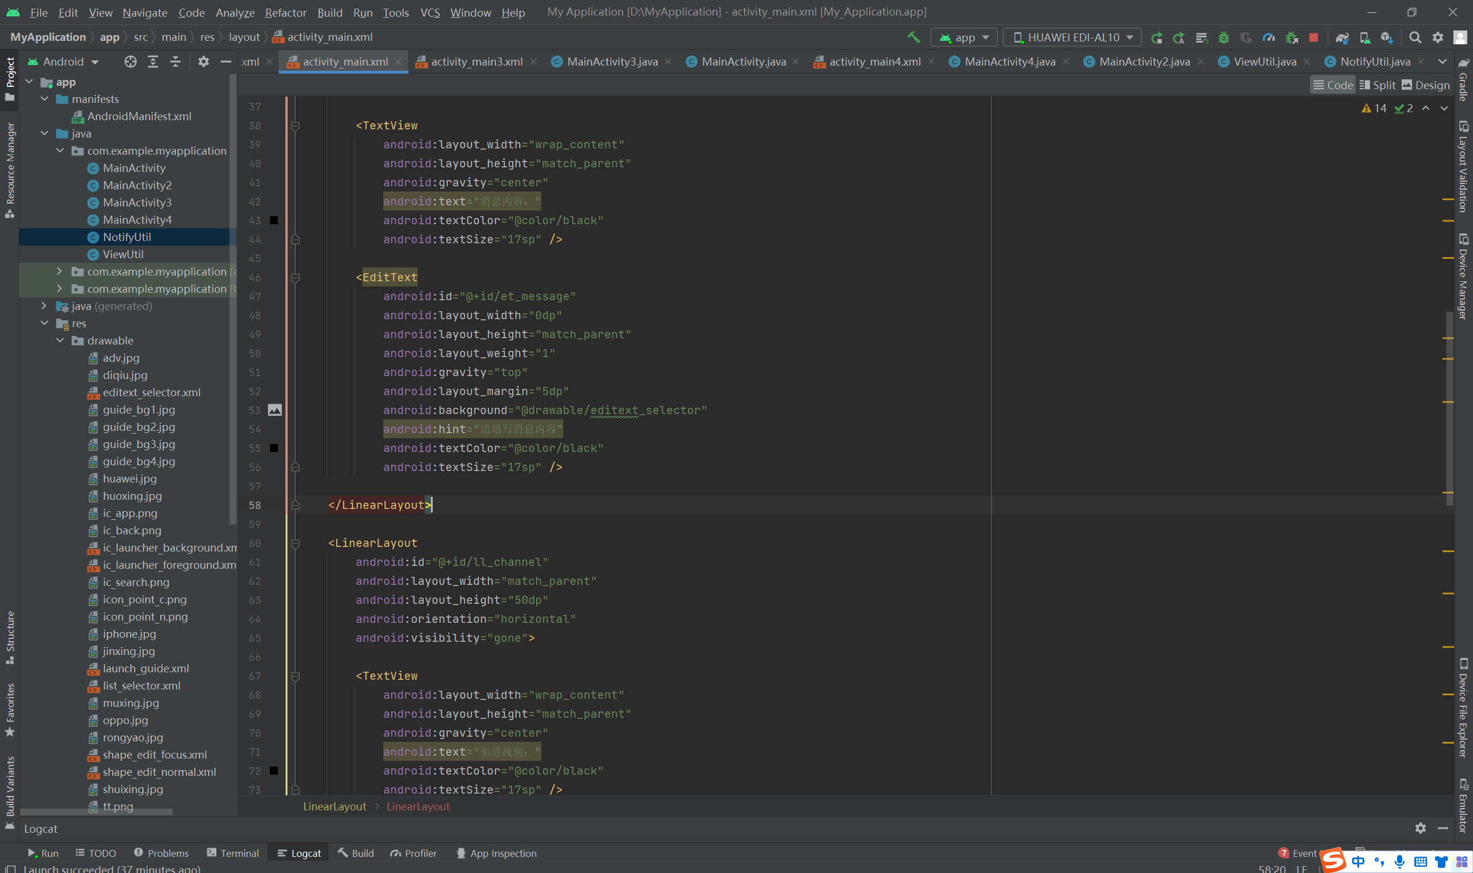Open the HUAWEI EDI-AL10 device dropdown
This screenshot has height=873, width=1473.
pyautogui.click(x=1073, y=37)
